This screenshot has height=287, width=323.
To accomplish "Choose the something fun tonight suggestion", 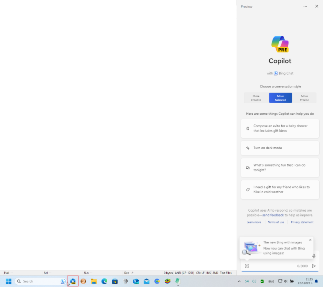I will coord(280,168).
